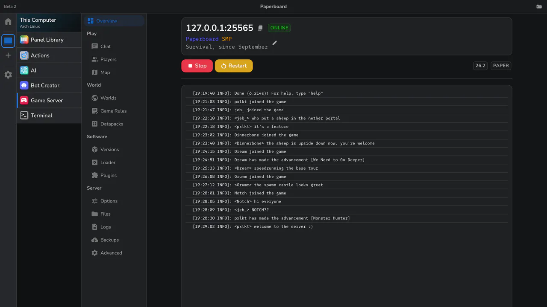Click the log line "hi everyone"
Screen dimensions: 547x307
click(347, 202)
